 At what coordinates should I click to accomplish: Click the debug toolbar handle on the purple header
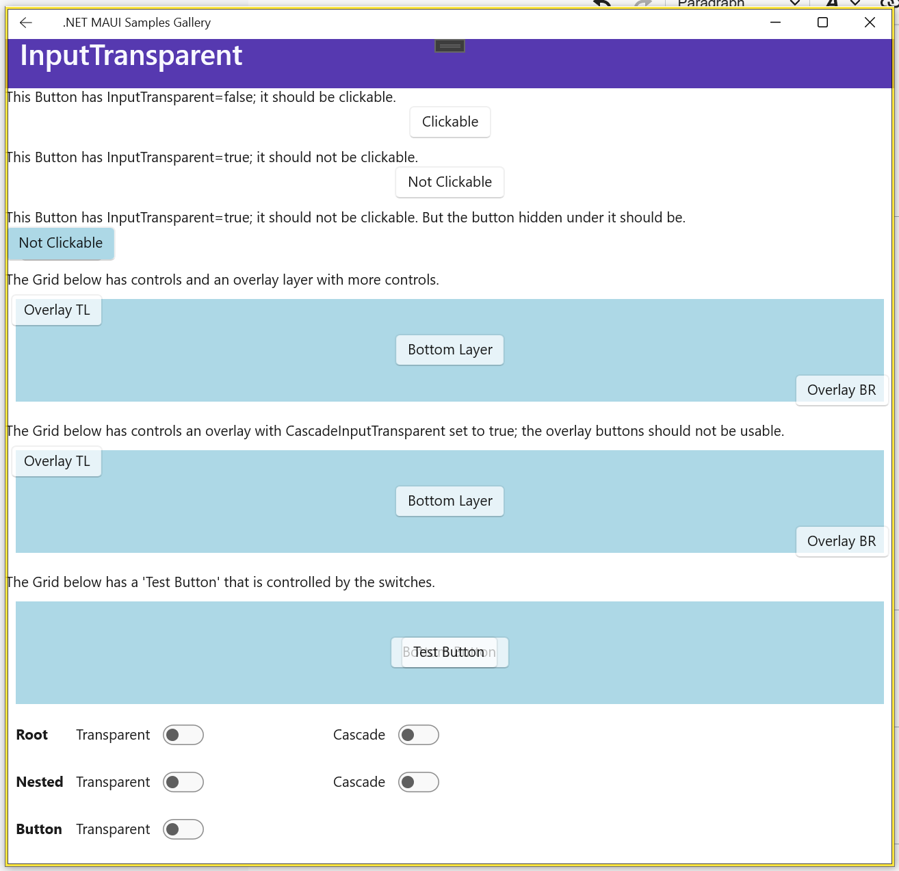pyautogui.click(x=450, y=46)
